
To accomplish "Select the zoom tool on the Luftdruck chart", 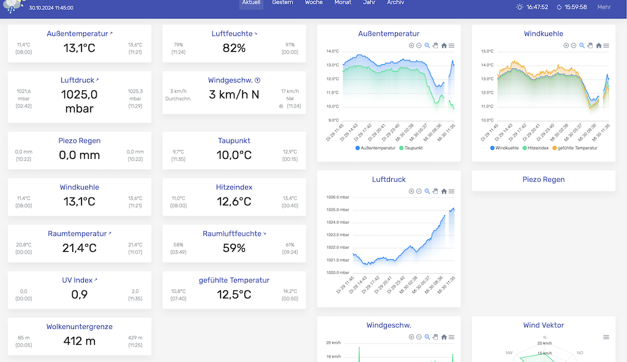I will tap(427, 191).
